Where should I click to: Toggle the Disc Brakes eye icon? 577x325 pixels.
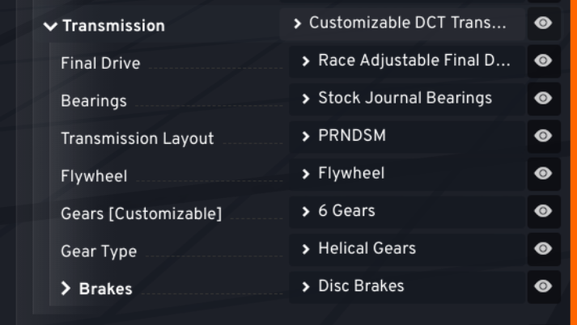pyautogui.click(x=544, y=286)
